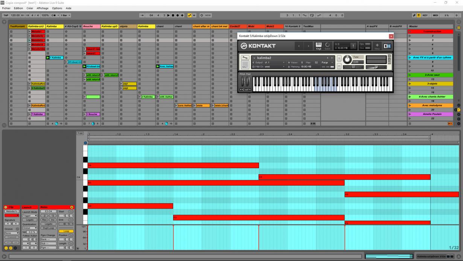Open the Groove None dropdown
The width and height of the screenshot is (463, 261).
[x=12, y=233]
